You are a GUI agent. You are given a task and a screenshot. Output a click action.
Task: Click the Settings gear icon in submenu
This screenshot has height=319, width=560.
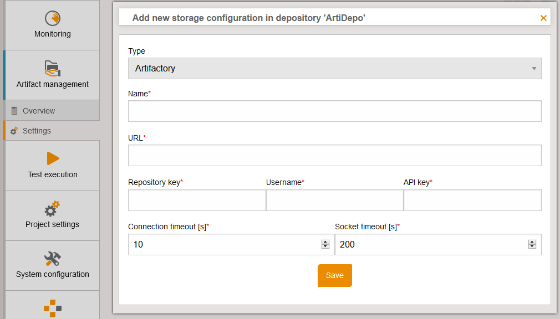14,131
